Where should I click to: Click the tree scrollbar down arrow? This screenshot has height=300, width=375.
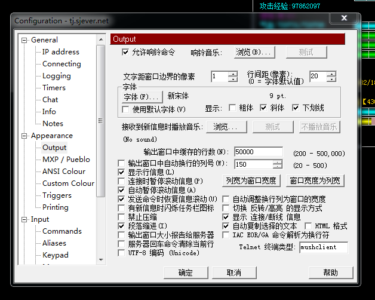101,260
